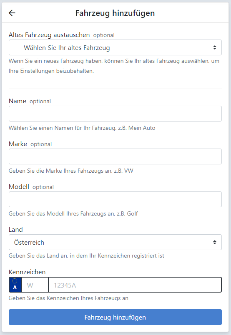Click the blue EU 'A' country badge
Image resolution: width=231 pixels, height=335 pixels.
(15, 285)
